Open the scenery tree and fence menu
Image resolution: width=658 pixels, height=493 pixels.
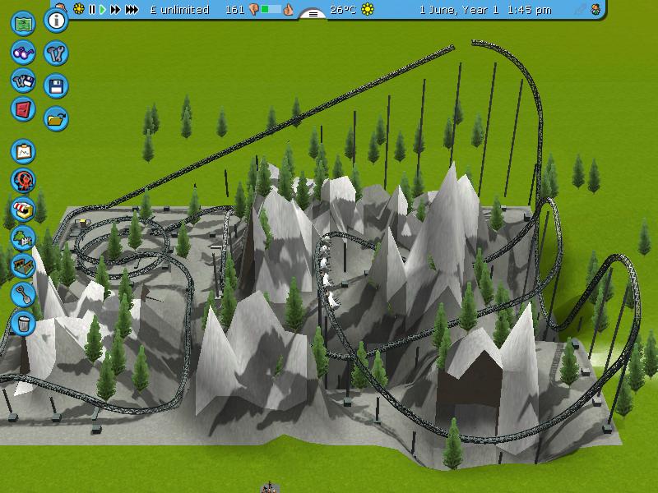[x=23, y=237]
